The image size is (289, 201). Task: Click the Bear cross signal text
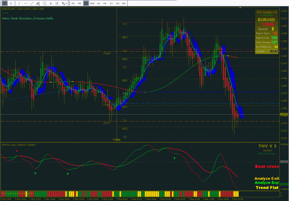pos(267,166)
